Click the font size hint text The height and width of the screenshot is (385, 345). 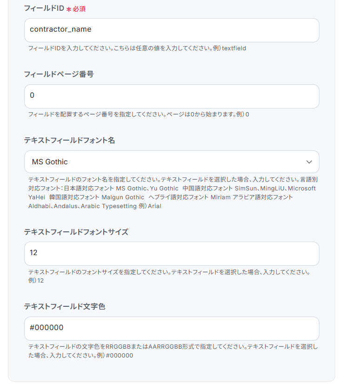click(x=169, y=272)
